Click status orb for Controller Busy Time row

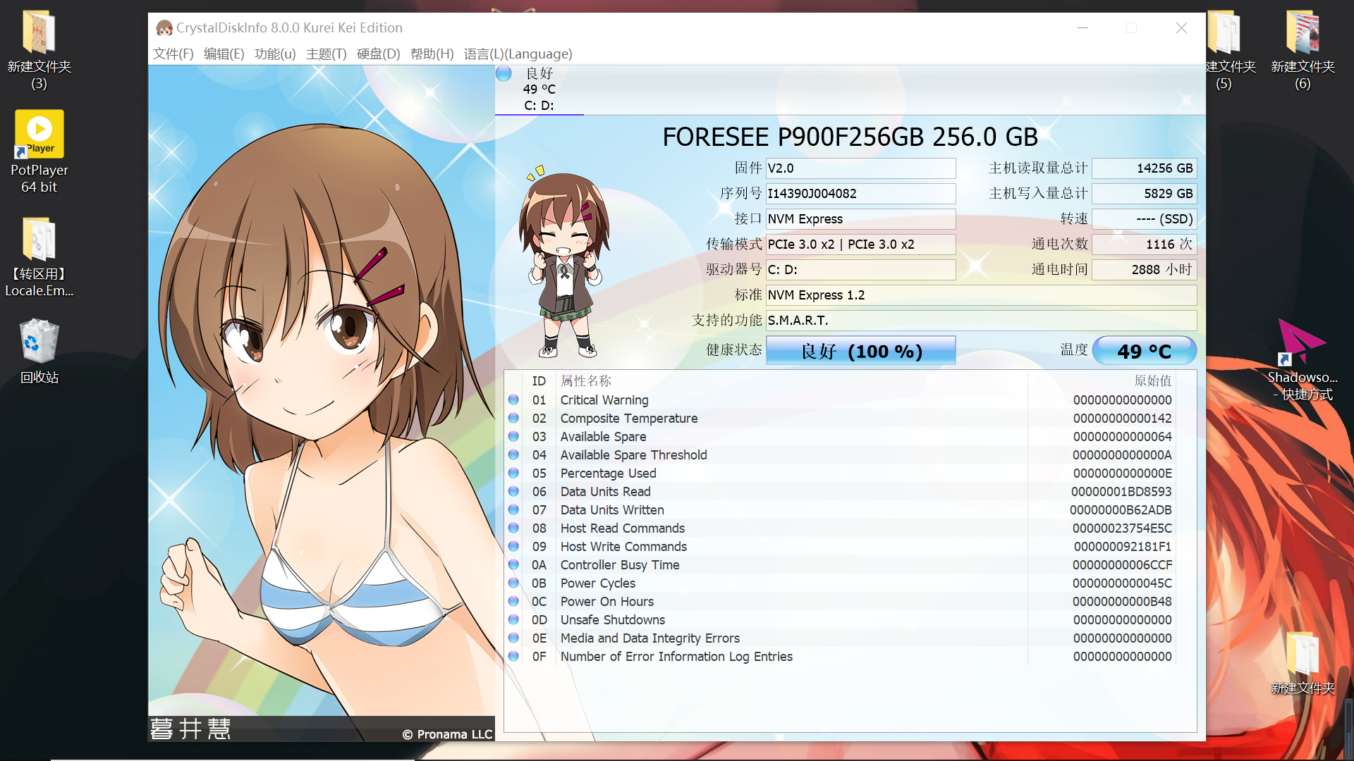(514, 565)
